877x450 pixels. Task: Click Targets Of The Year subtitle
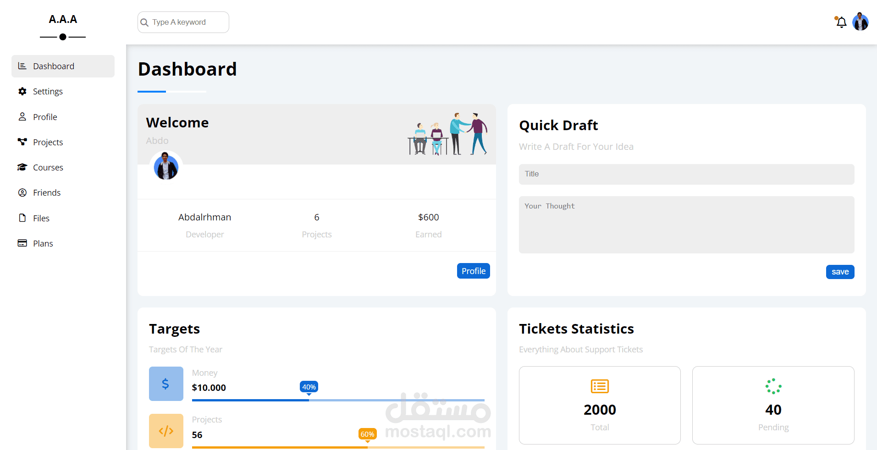point(186,350)
